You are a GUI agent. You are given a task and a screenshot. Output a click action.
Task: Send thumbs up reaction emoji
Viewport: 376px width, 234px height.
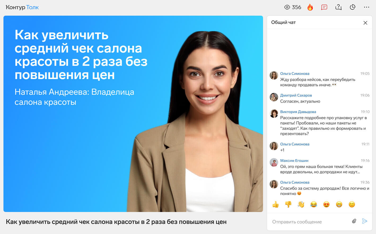pos(276,204)
